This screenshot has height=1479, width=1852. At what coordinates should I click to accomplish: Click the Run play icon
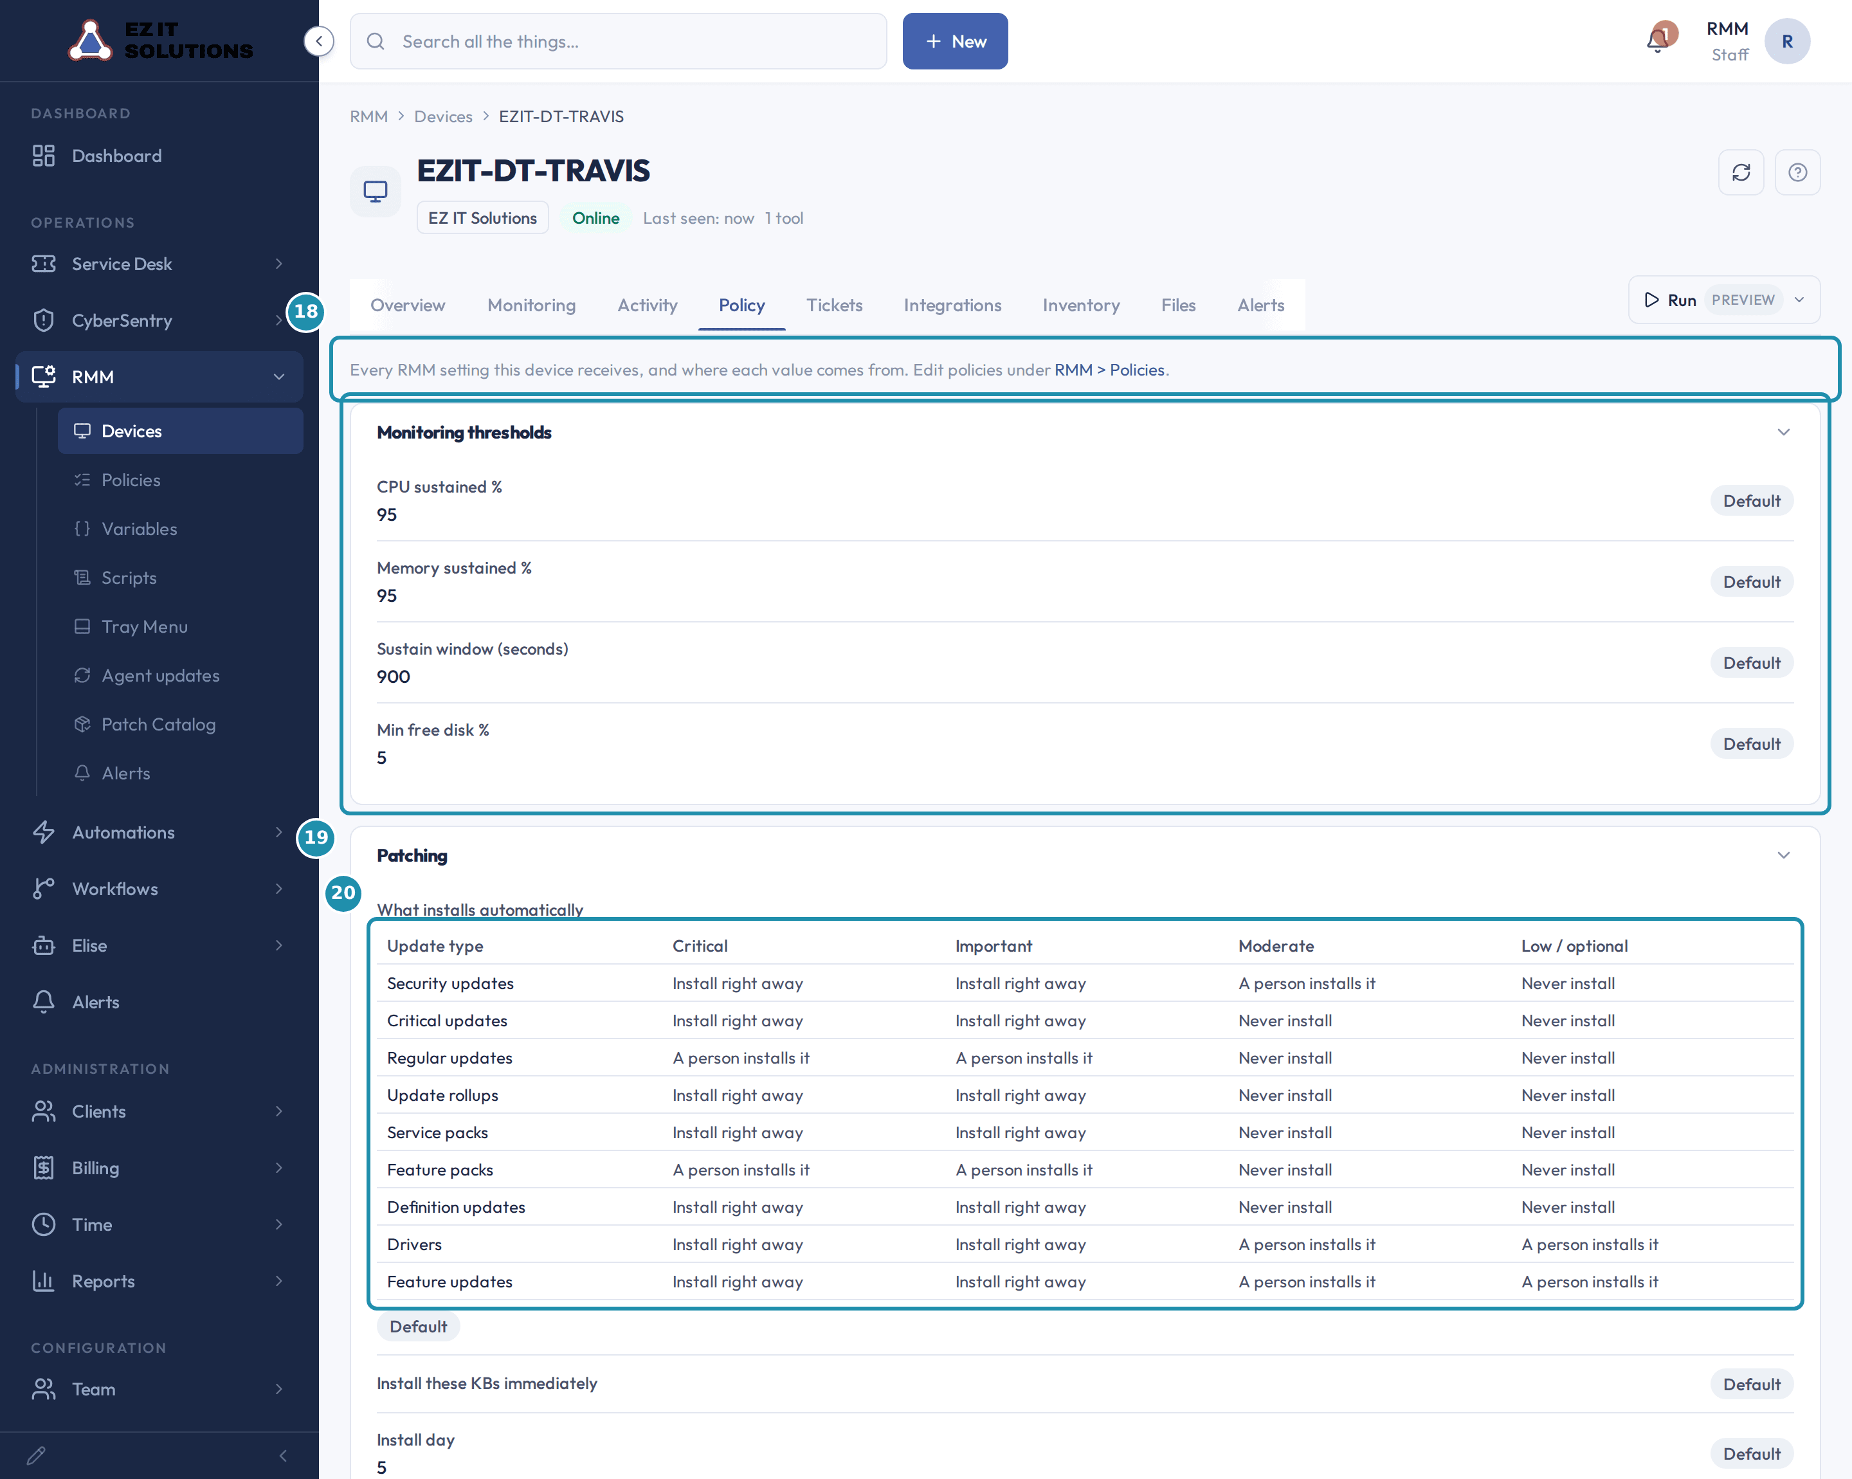pyautogui.click(x=1651, y=300)
